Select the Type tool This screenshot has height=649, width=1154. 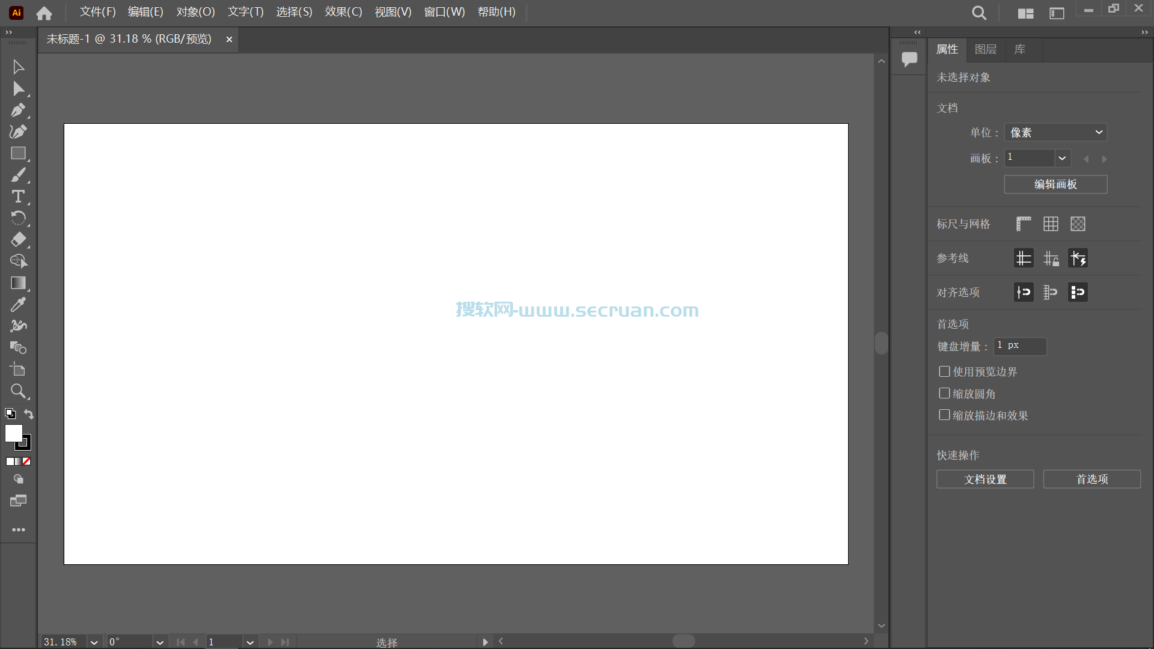[18, 197]
